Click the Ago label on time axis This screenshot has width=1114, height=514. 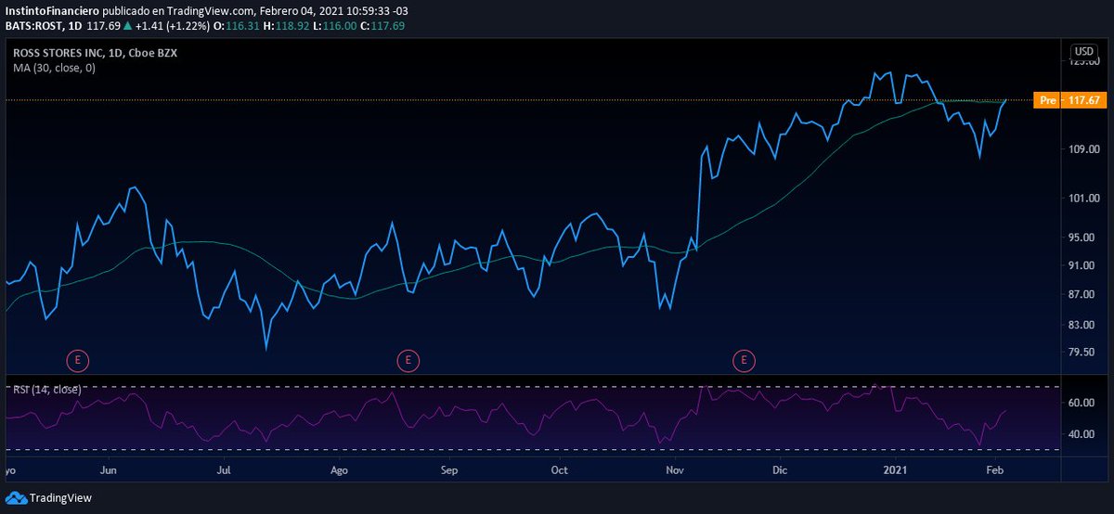339,470
